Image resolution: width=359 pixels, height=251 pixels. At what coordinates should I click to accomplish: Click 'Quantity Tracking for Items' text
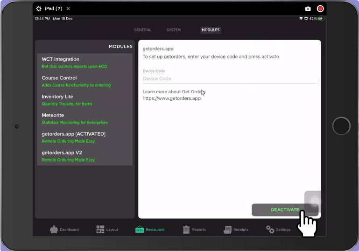[67, 104]
